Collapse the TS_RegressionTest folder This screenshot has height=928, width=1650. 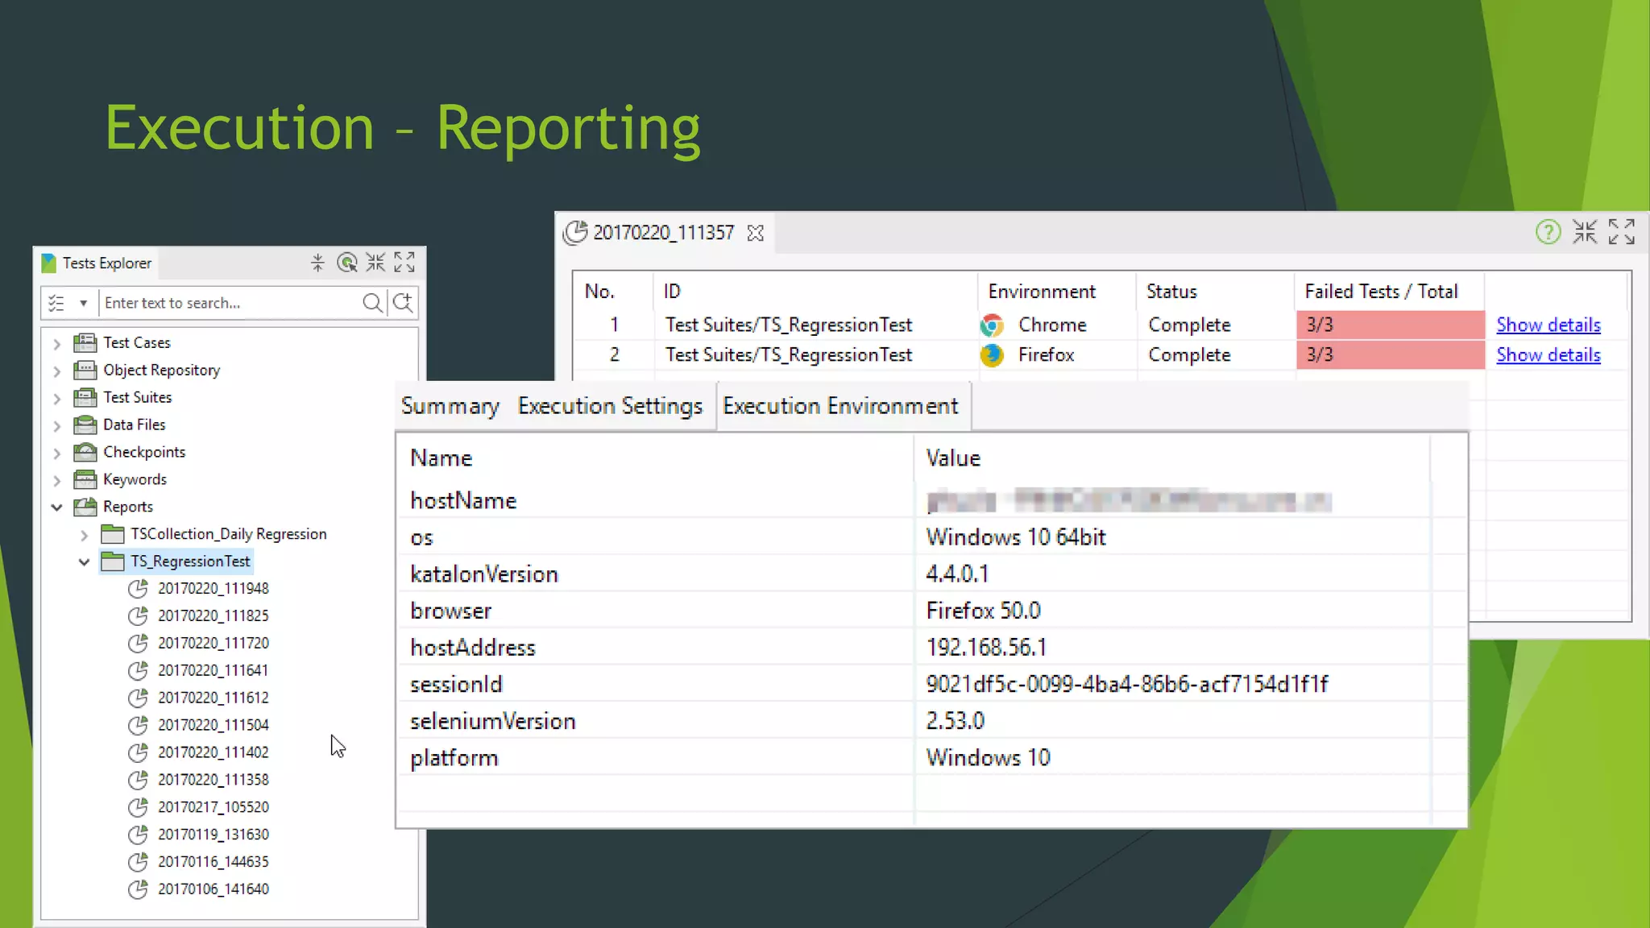(84, 561)
